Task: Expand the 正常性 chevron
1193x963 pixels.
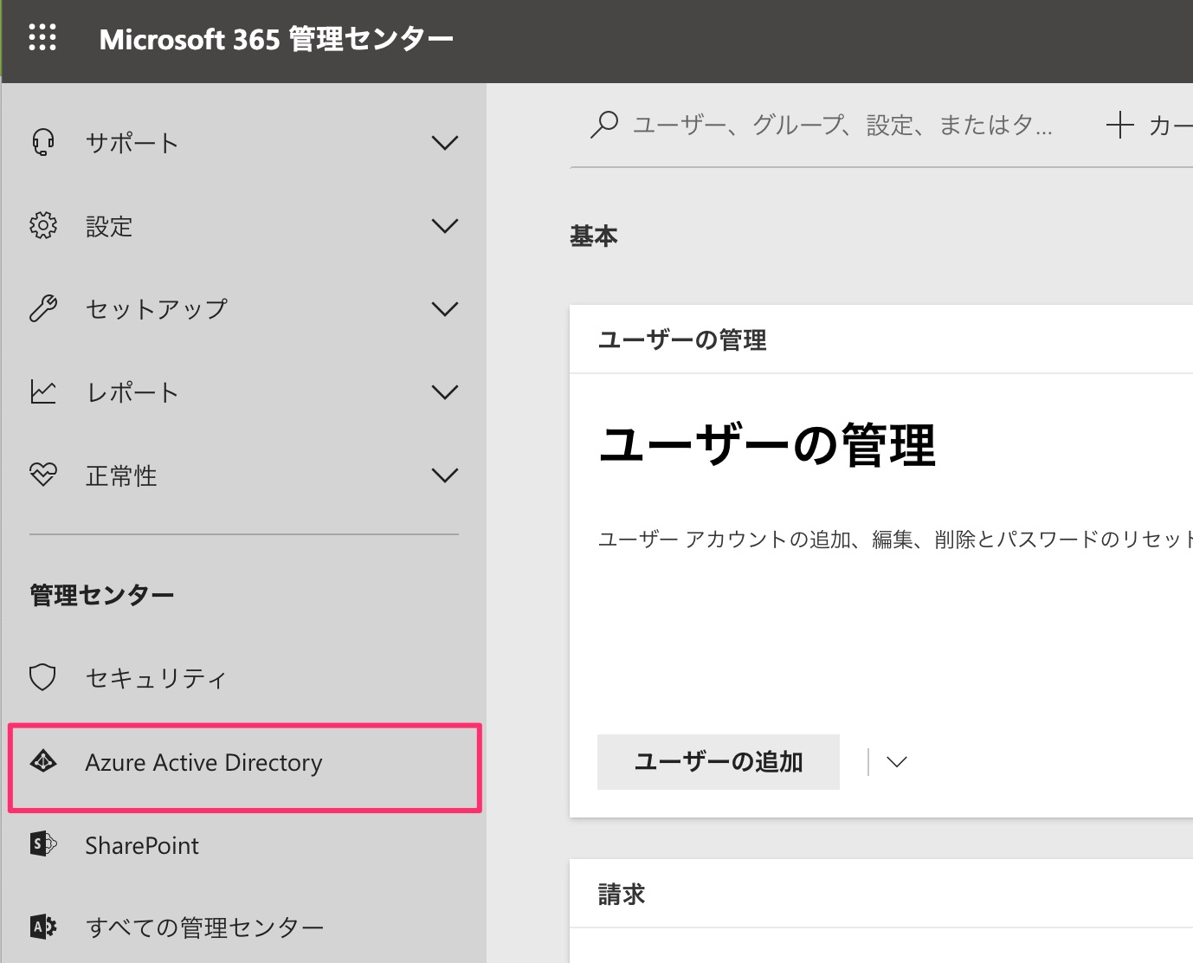Action: pyautogui.click(x=444, y=475)
